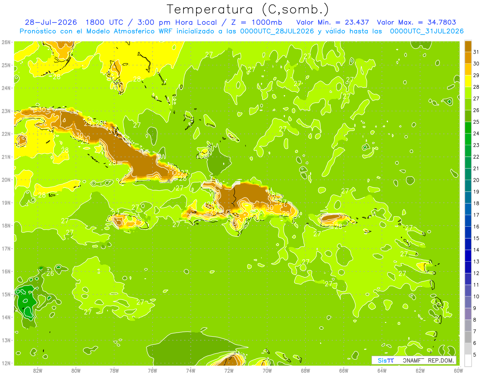Click the '24N' latitude axis label

point(6,88)
